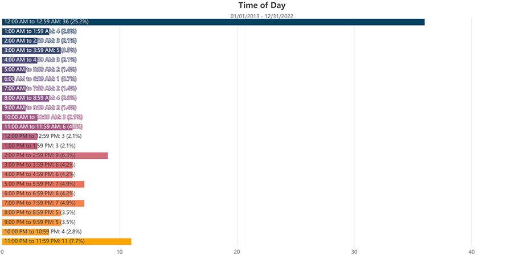
Task: Click the 6:00 AM to 6:59 AM bar
Action: [x=8, y=79]
